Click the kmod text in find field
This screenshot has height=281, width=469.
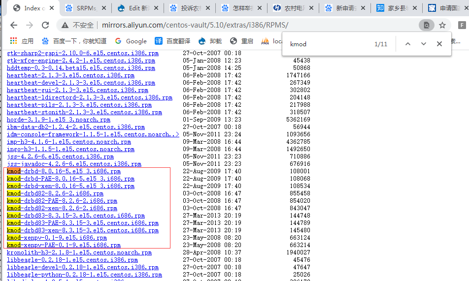point(298,44)
